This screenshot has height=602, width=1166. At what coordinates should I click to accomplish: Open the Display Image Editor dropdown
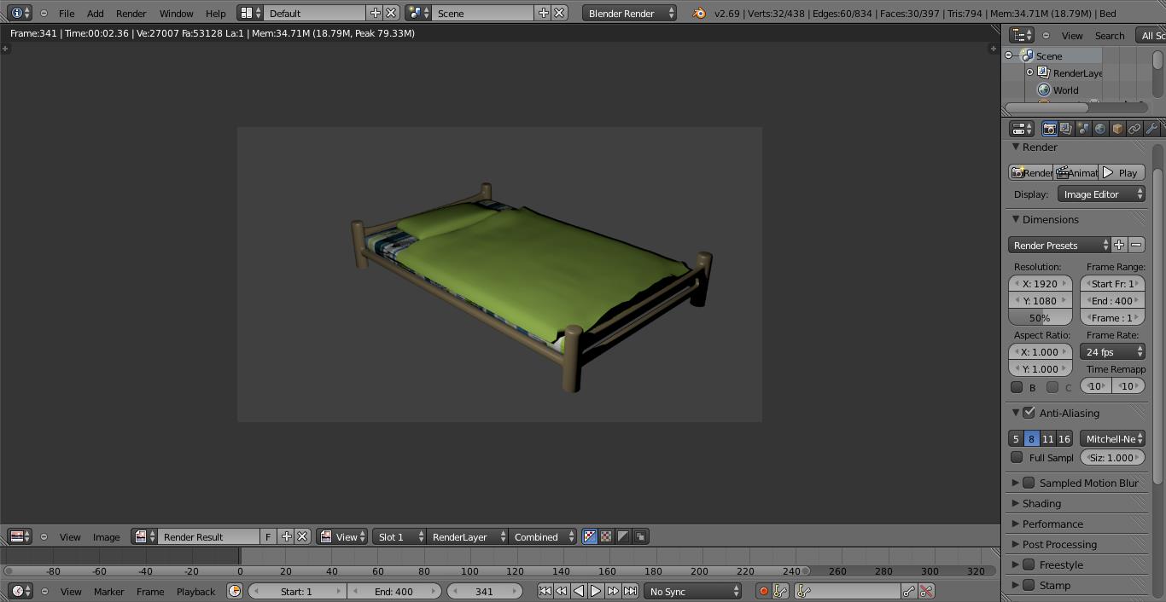coord(1101,194)
